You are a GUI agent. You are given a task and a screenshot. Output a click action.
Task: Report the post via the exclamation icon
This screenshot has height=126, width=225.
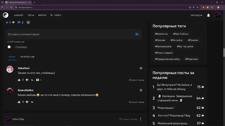click(28, 22)
